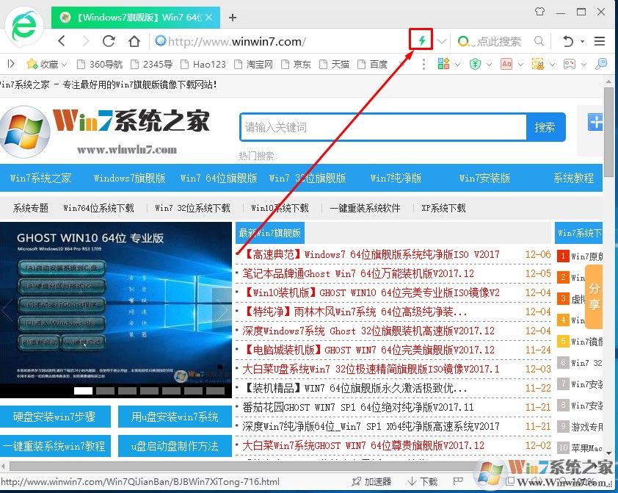Screen dimensions: 618x493
Task: Open 笔记本品牌通Ghost Win7 64位万能装机版 article
Action: (x=358, y=274)
